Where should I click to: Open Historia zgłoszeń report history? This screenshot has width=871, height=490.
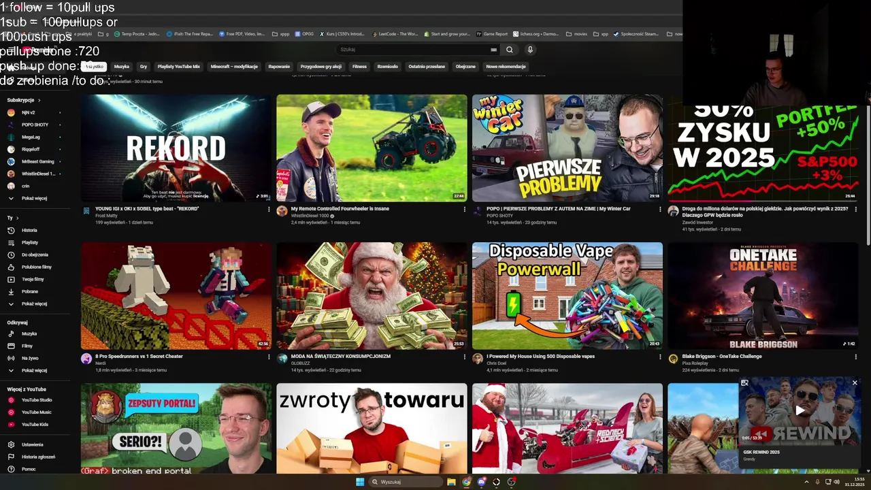pos(38,457)
